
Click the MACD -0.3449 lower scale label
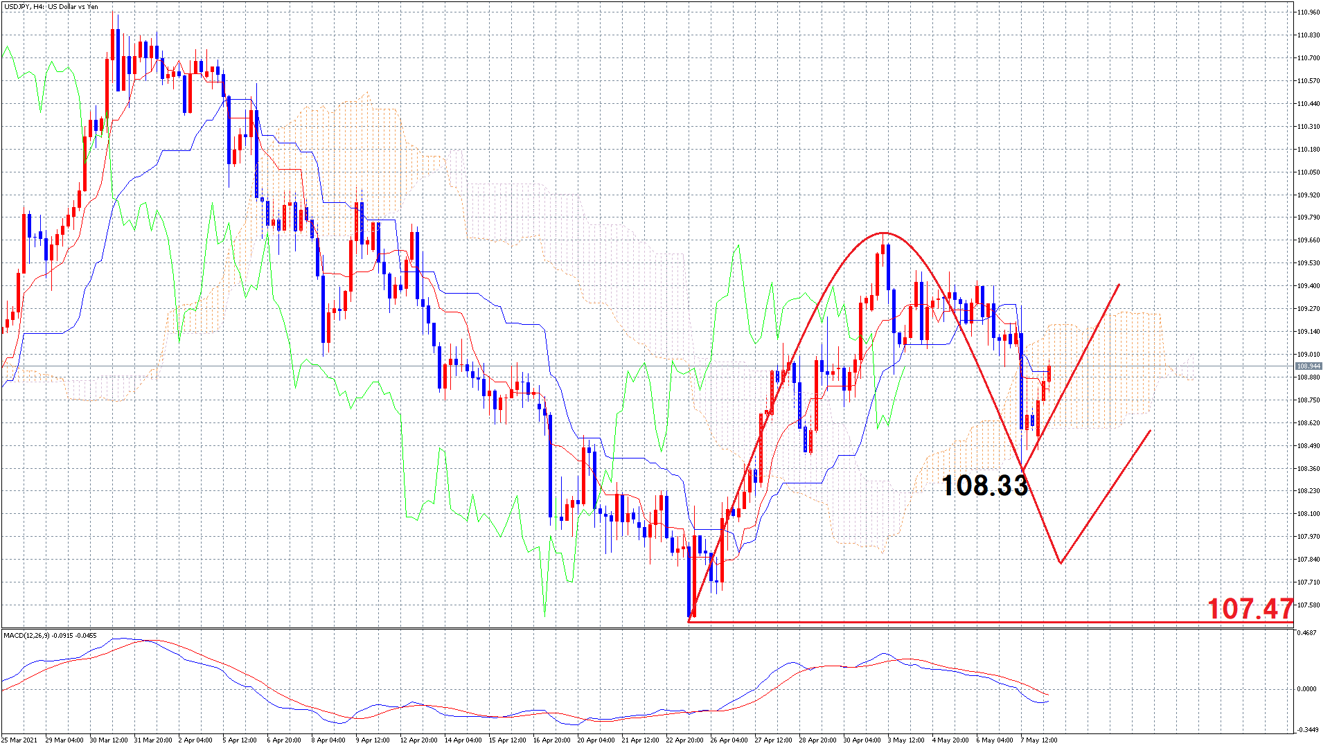click(1306, 730)
